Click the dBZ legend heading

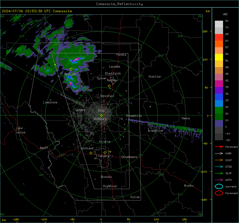pos(225,14)
